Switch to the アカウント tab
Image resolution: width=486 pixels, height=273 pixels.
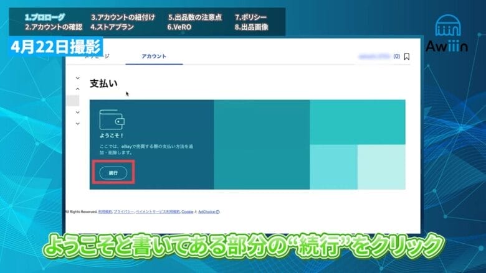154,57
